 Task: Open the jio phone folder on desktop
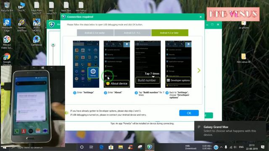coord(244,25)
